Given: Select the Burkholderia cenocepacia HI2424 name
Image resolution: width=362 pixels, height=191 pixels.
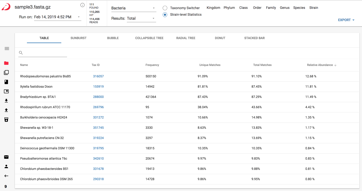Looking at the screenshot, I should tap(44, 117).
